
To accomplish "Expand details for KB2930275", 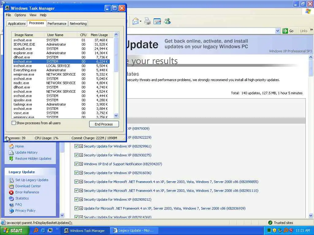I will (81, 155).
